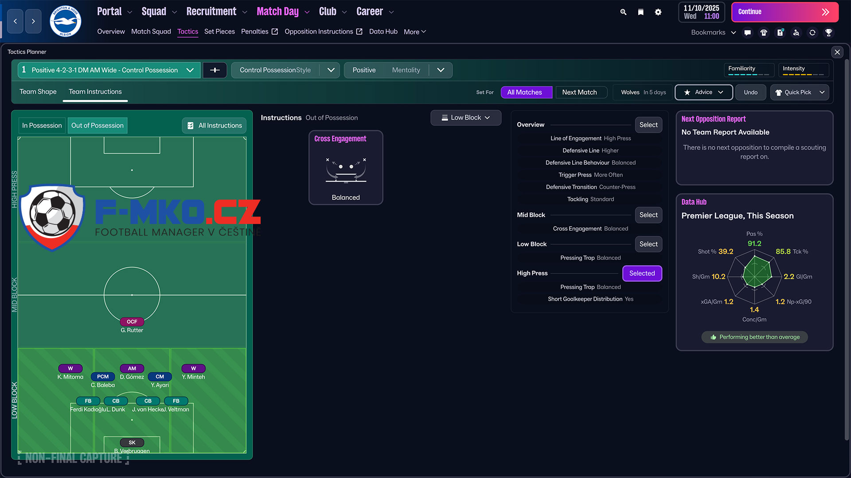Toggle the All Instructions checkbox button
This screenshot has width=851, height=478.
[215, 125]
